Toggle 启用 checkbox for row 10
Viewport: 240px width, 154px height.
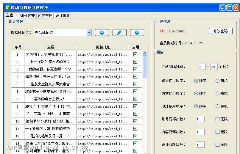(x=135, y=121)
